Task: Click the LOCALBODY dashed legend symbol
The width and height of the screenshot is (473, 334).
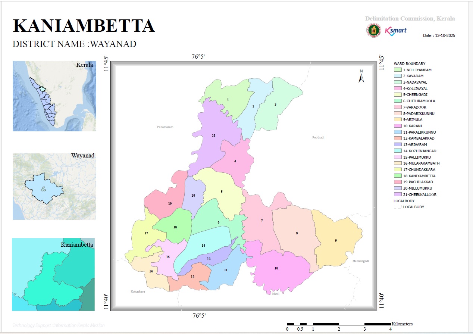Action: (x=398, y=207)
